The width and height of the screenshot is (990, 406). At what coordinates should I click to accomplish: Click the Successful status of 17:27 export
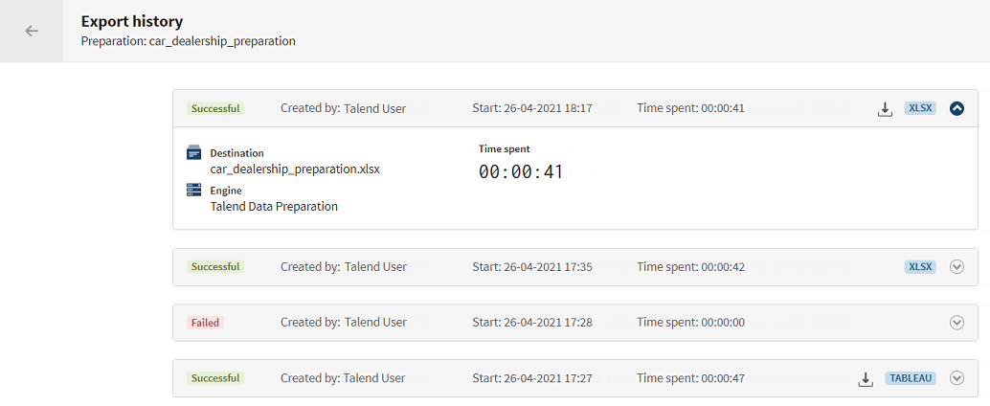[215, 378]
